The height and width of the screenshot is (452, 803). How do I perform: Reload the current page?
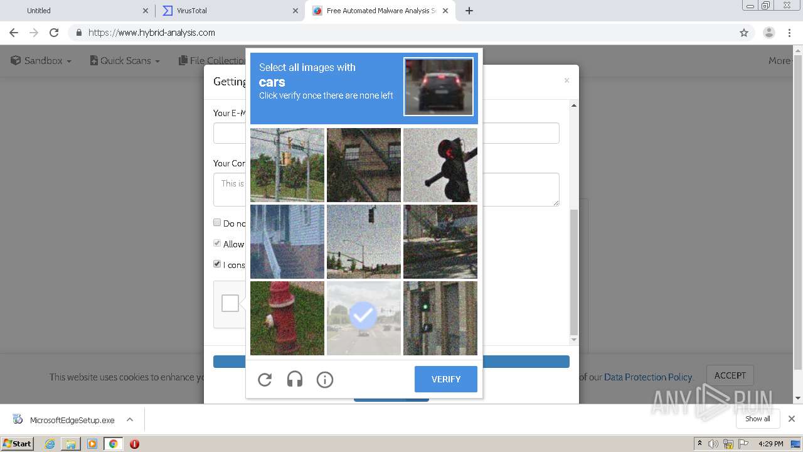point(54,33)
